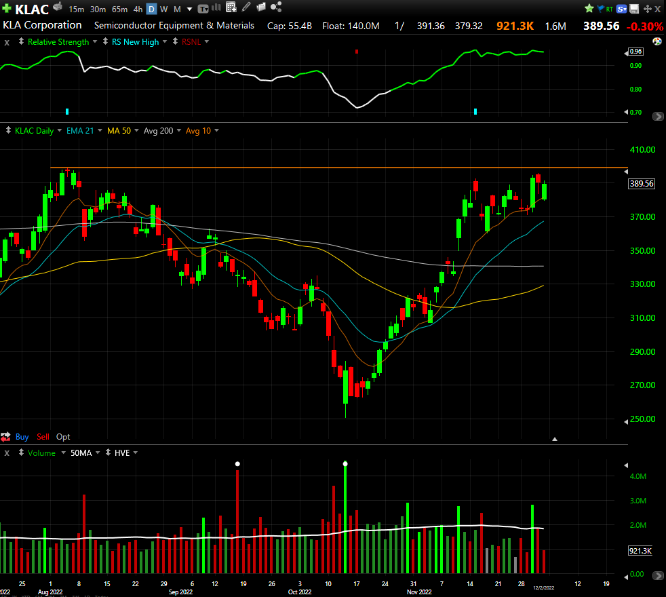
Task: Open the text annotation tool icon
Action: tap(203, 9)
